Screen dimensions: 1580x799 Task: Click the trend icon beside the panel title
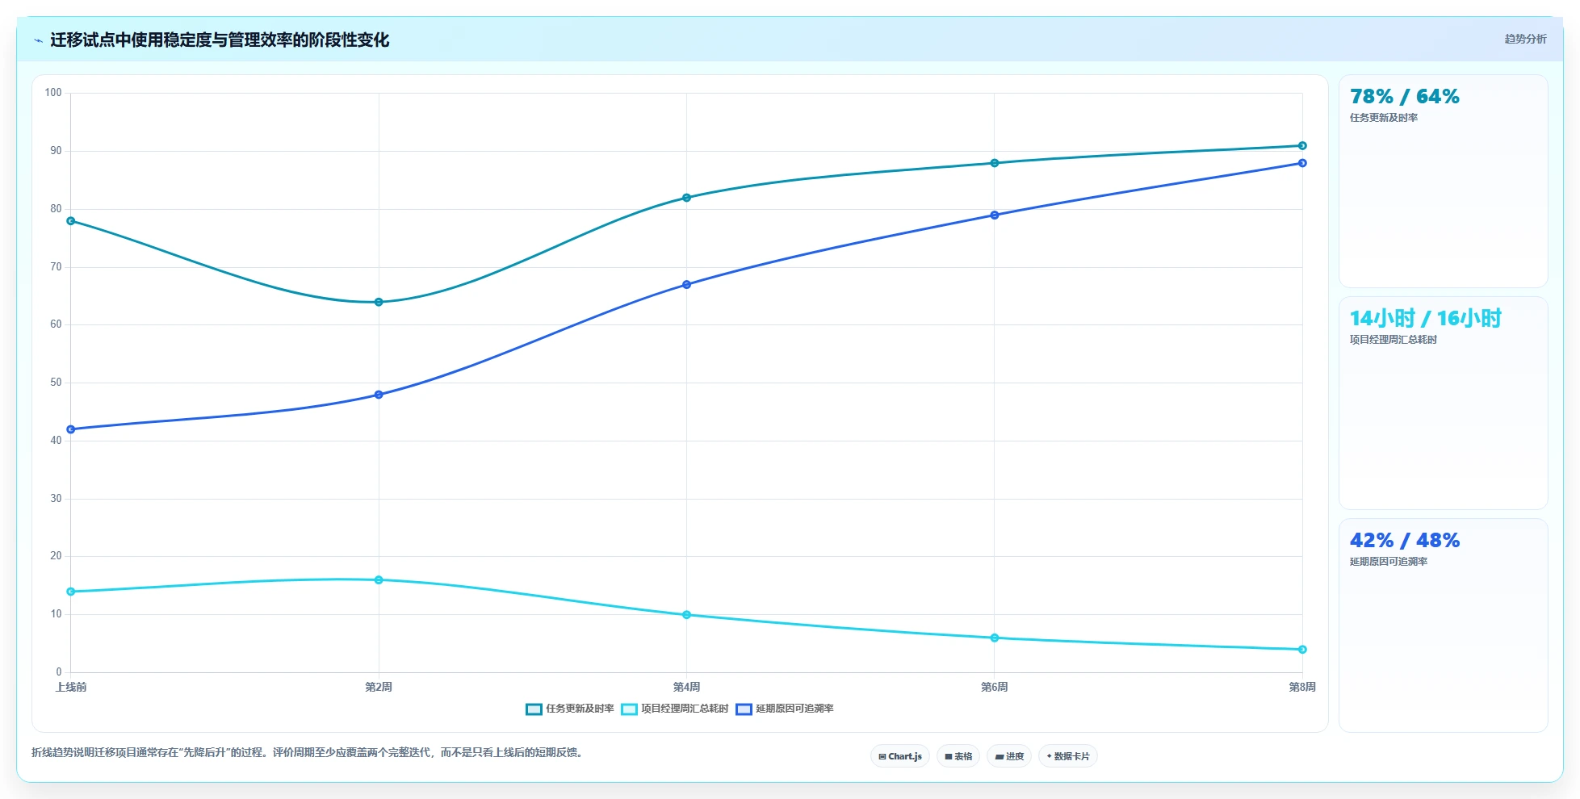tap(38, 40)
